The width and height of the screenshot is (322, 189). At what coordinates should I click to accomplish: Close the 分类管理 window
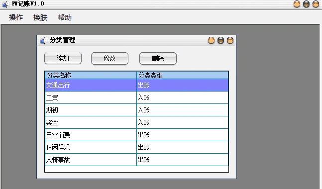click(x=230, y=40)
